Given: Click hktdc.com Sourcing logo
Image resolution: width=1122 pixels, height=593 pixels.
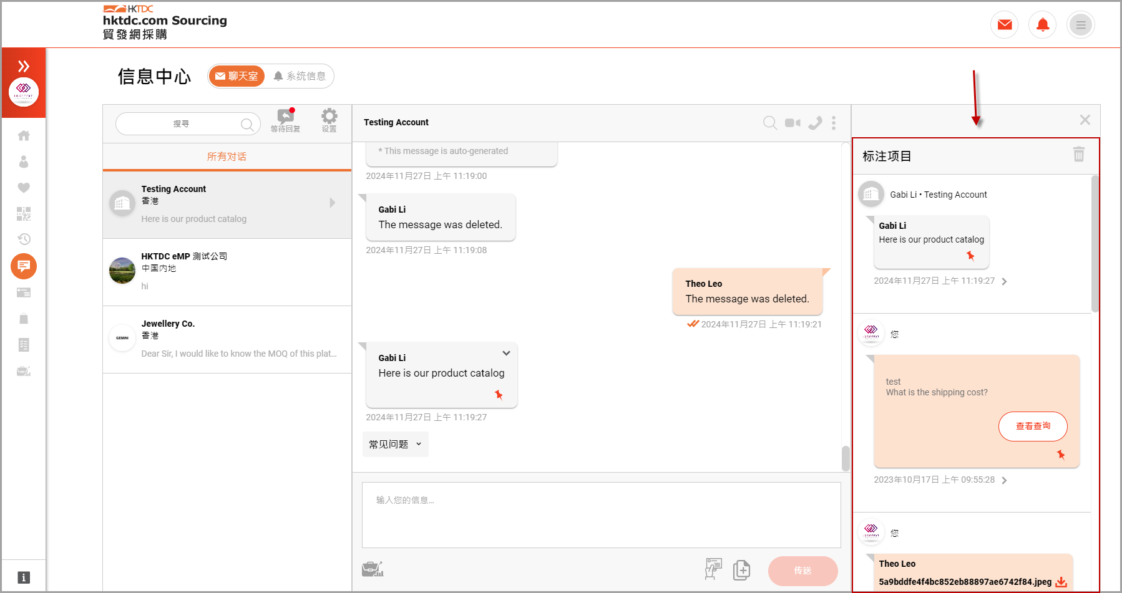Looking at the screenshot, I should [165, 22].
